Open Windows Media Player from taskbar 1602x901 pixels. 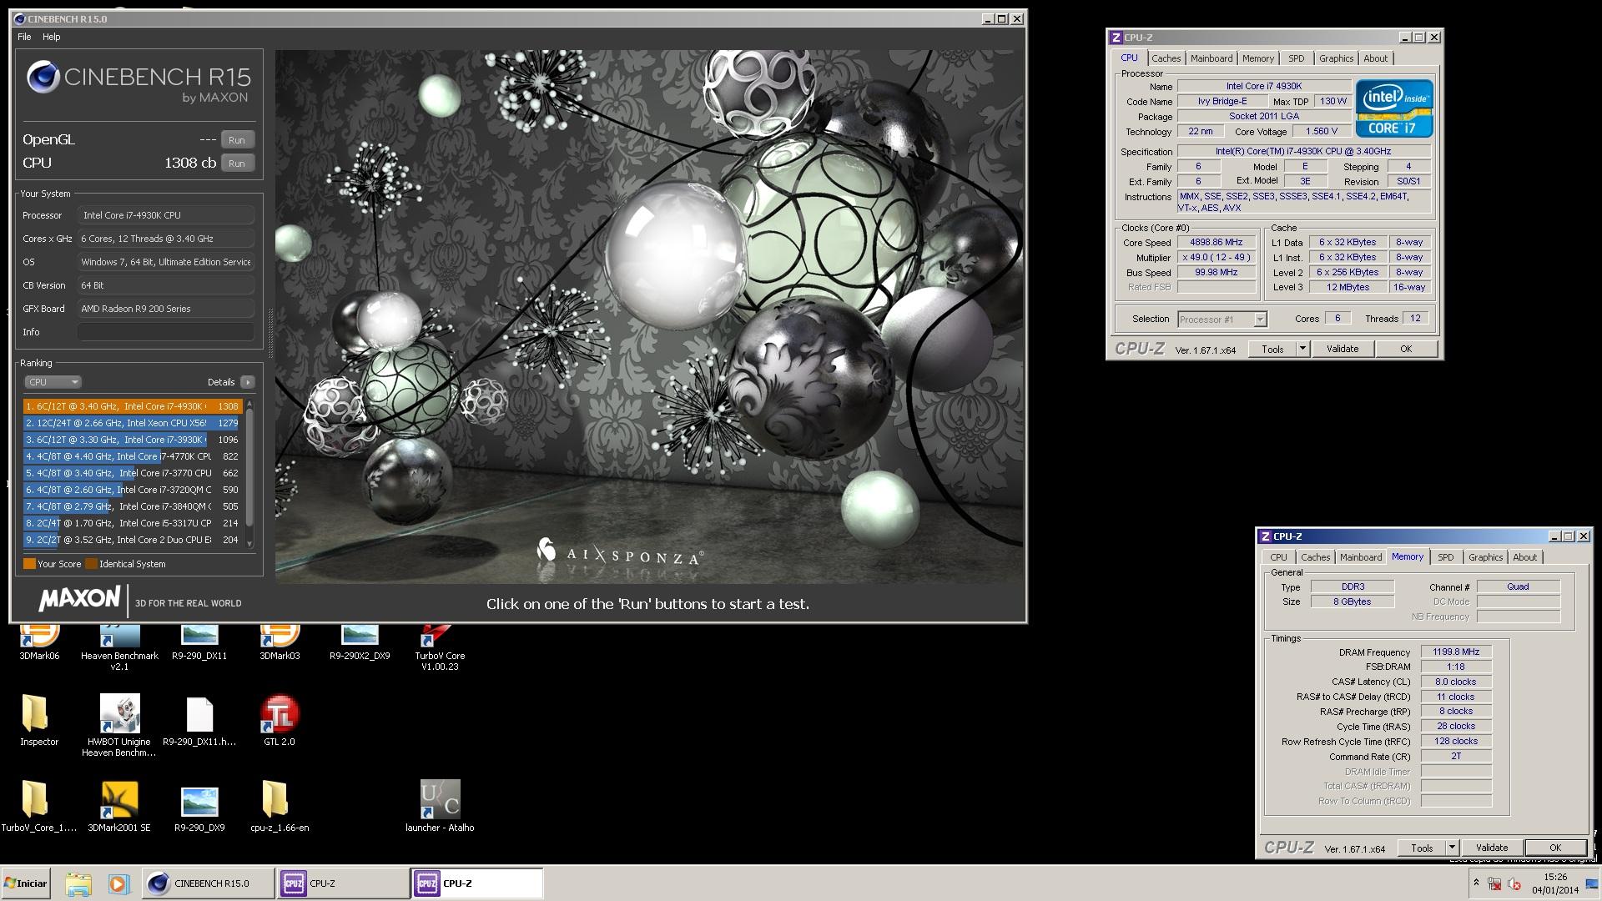coord(118,883)
